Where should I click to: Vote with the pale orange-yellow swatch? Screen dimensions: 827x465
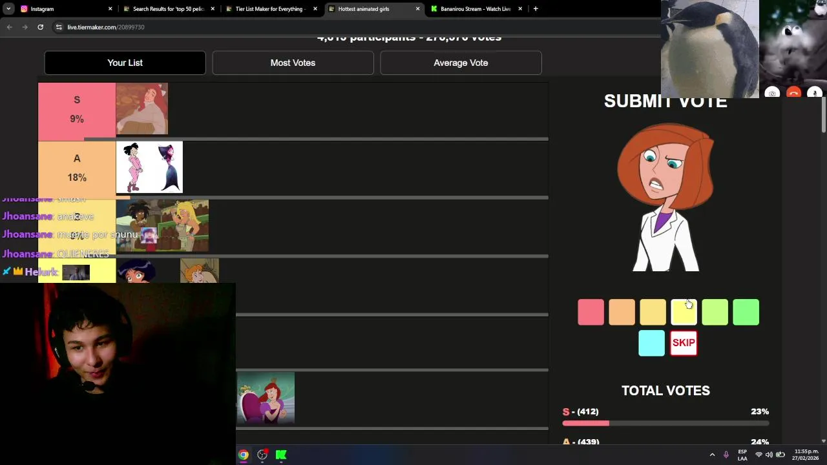pos(653,312)
